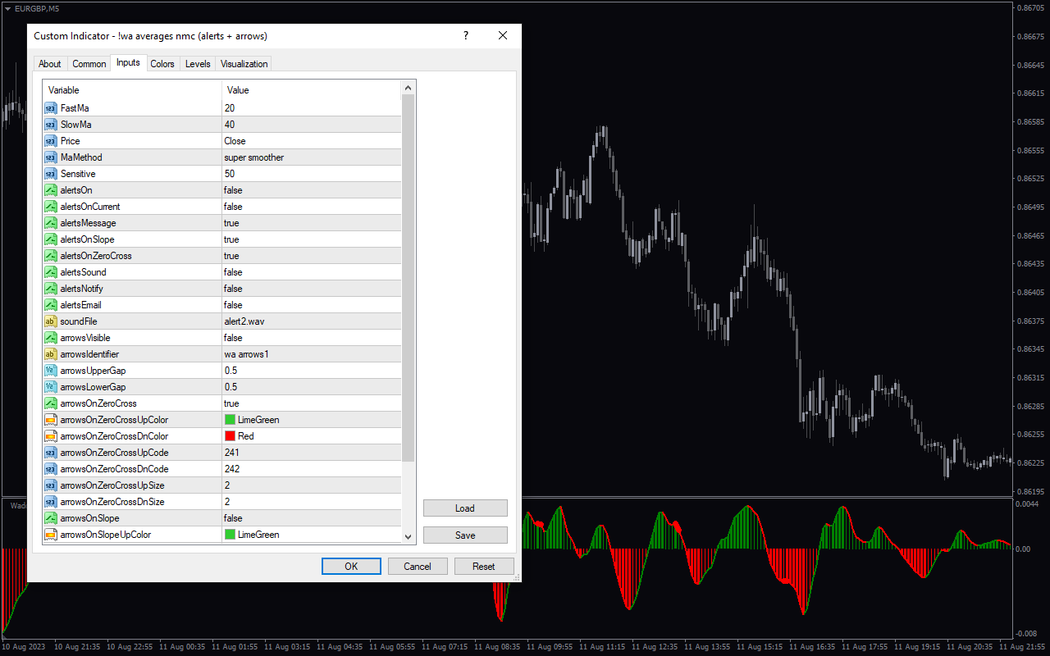Screen dimensions: 1050x656
Task: Click the color icon beside arrowsOnZeroCrossDnColor
Action: click(50, 436)
